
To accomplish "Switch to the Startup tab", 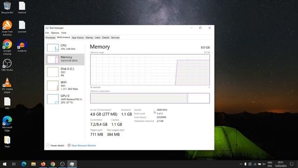I will click(x=89, y=37).
